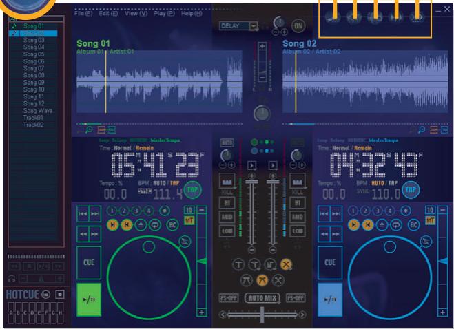Tap the blue TAP button on right deck

411,190
